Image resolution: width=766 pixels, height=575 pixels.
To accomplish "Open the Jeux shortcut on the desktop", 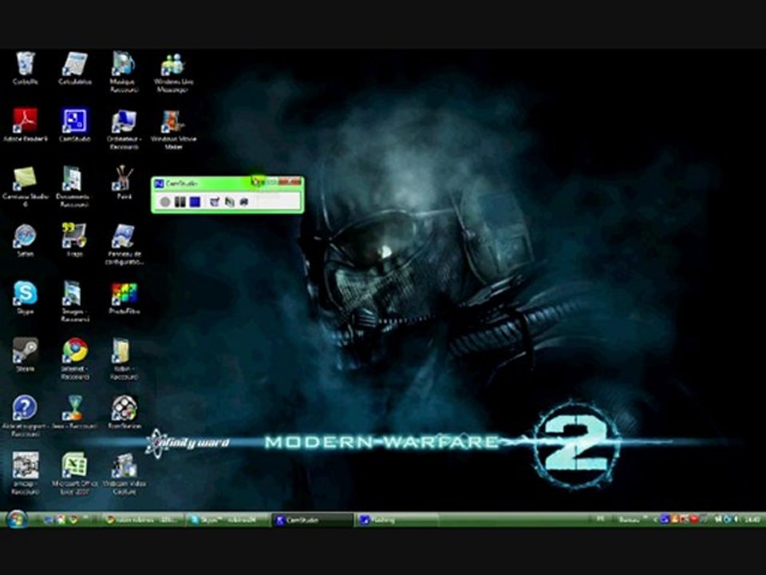I will (x=73, y=412).
